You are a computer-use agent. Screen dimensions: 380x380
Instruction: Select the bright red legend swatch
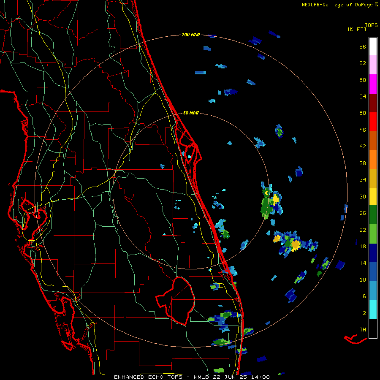click(x=373, y=122)
